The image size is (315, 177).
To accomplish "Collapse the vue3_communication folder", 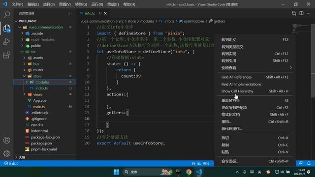I will [x=20, y=27].
